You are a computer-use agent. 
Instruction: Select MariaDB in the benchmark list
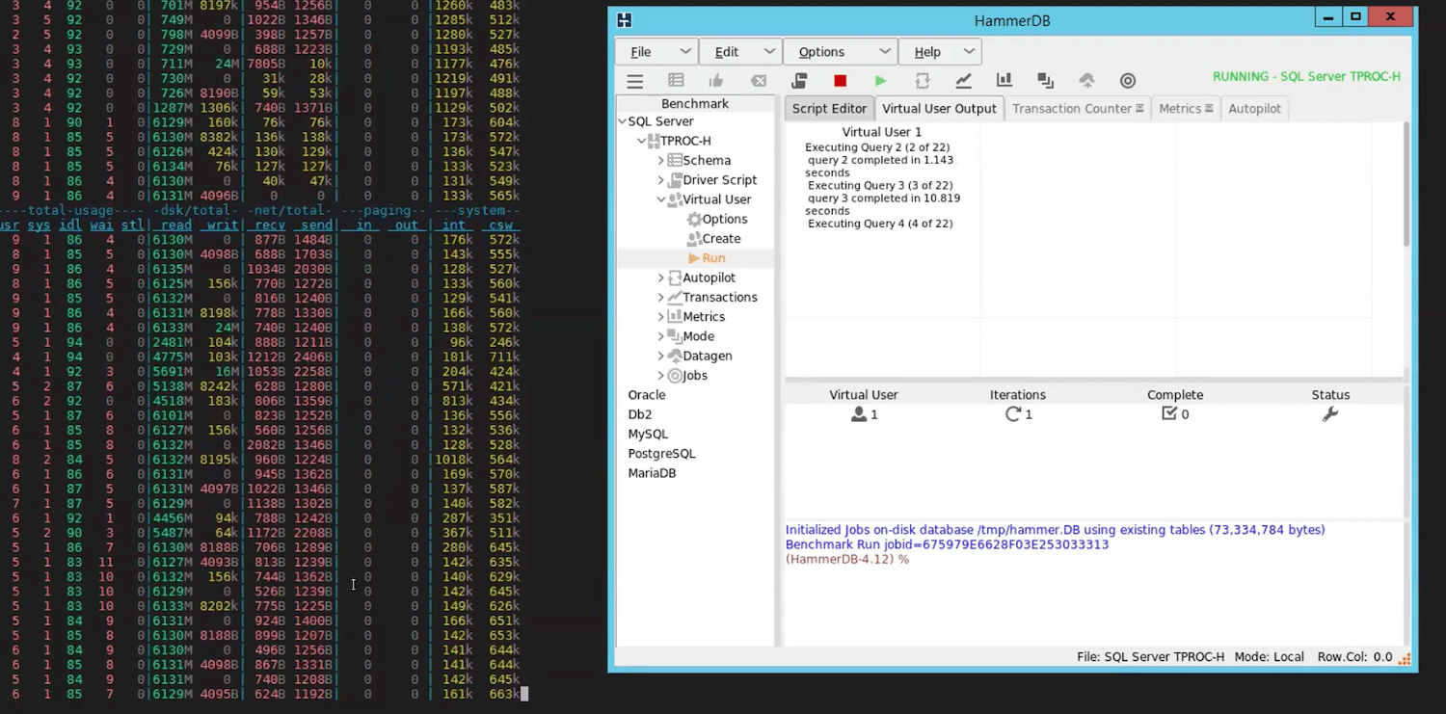click(x=652, y=473)
